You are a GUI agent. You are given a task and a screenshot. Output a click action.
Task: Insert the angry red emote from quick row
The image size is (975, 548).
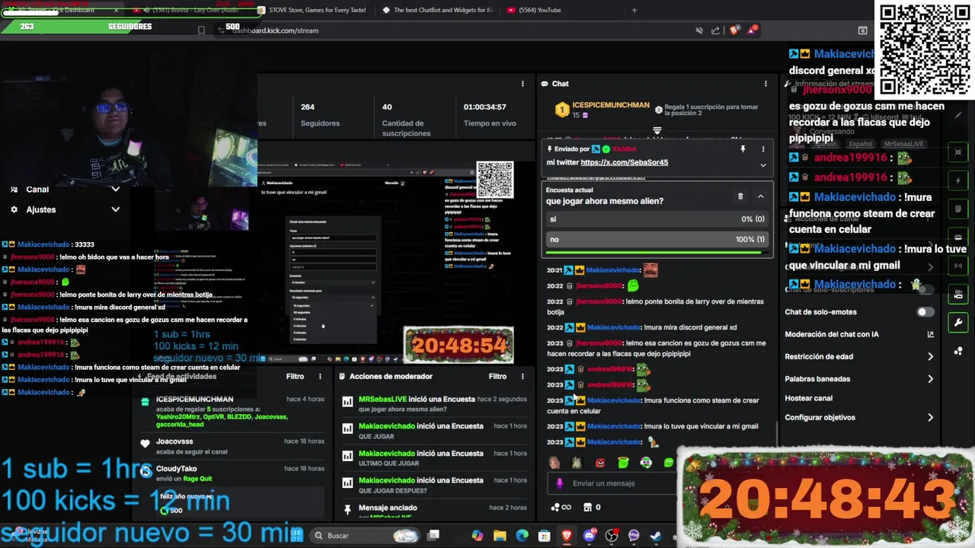600,462
